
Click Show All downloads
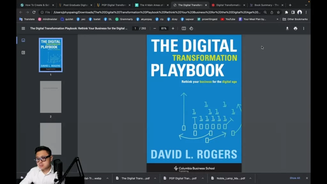[295, 178]
